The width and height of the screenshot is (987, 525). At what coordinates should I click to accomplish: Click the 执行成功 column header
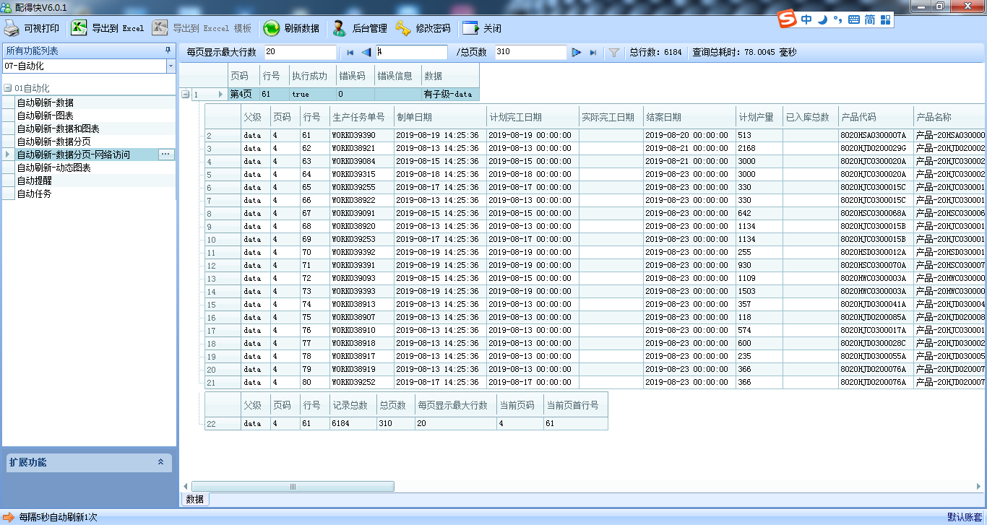pos(312,76)
